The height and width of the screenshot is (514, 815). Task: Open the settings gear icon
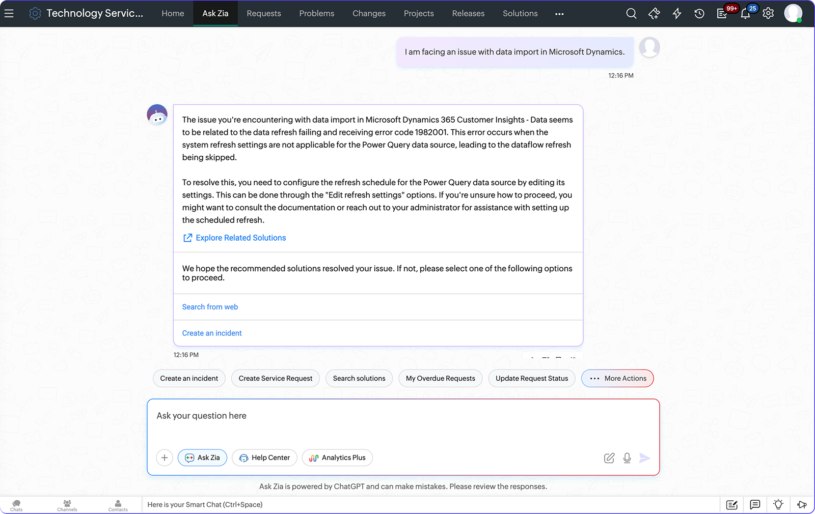click(768, 14)
